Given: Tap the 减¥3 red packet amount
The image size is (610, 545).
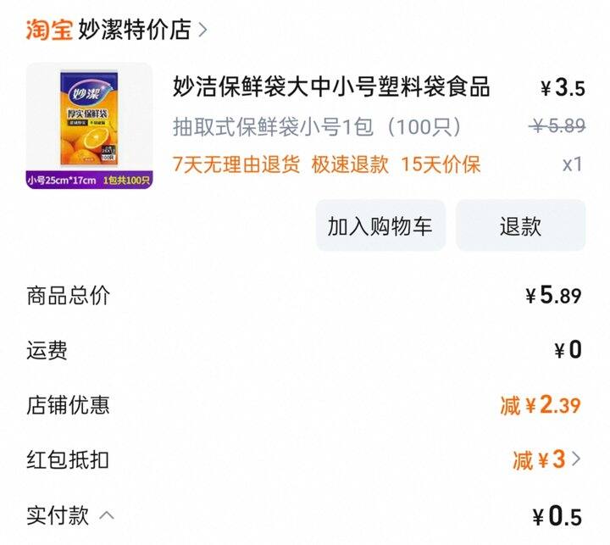Looking at the screenshot, I should (539, 459).
